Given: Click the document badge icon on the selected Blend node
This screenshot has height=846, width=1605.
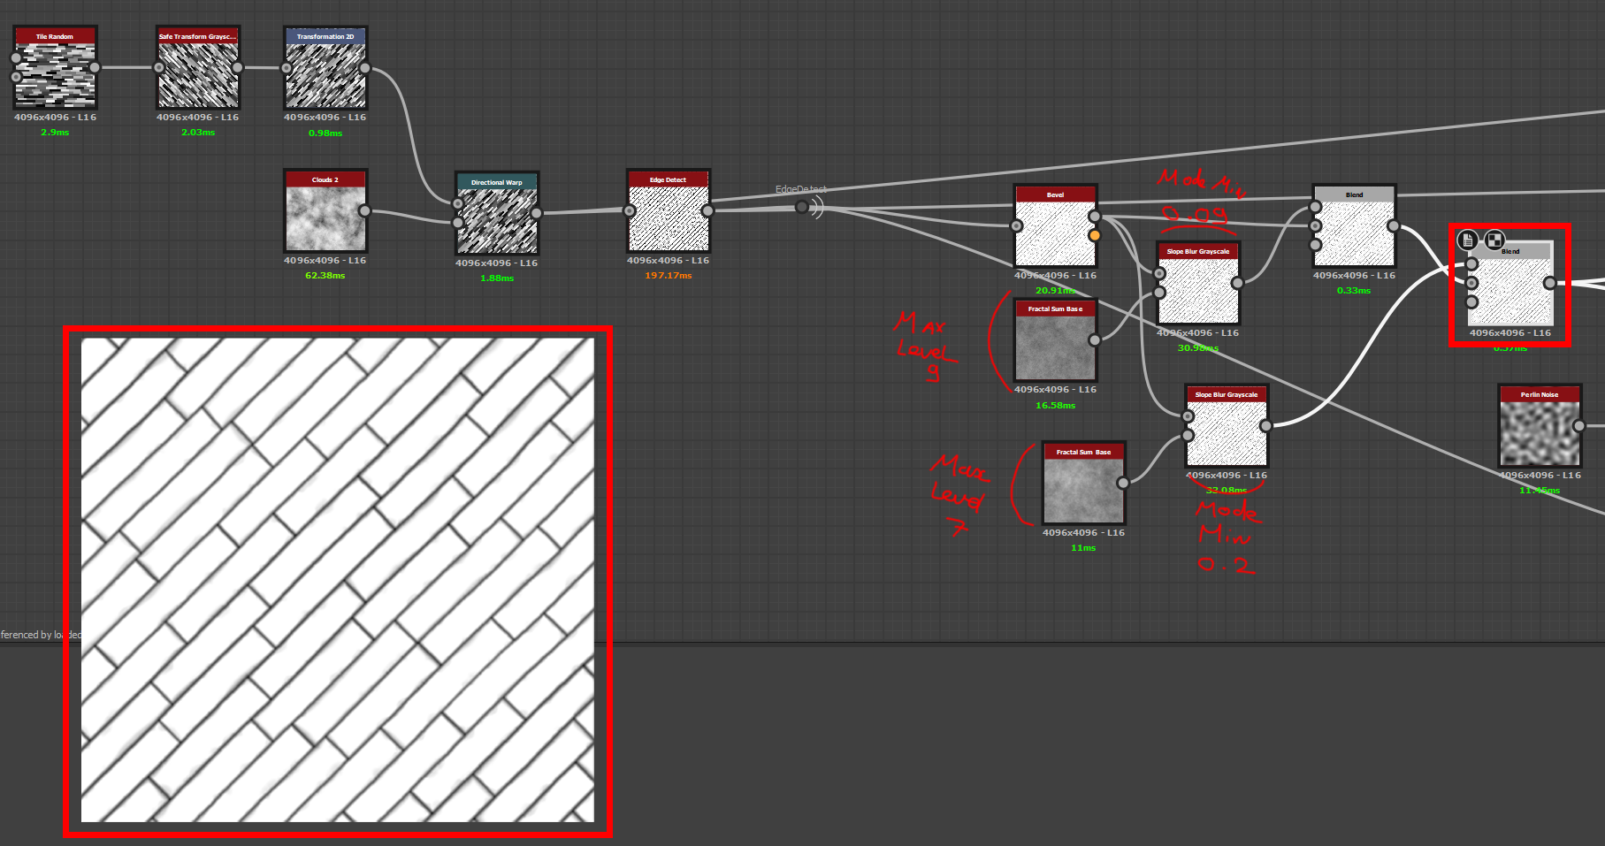Looking at the screenshot, I should pyautogui.click(x=1467, y=240).
